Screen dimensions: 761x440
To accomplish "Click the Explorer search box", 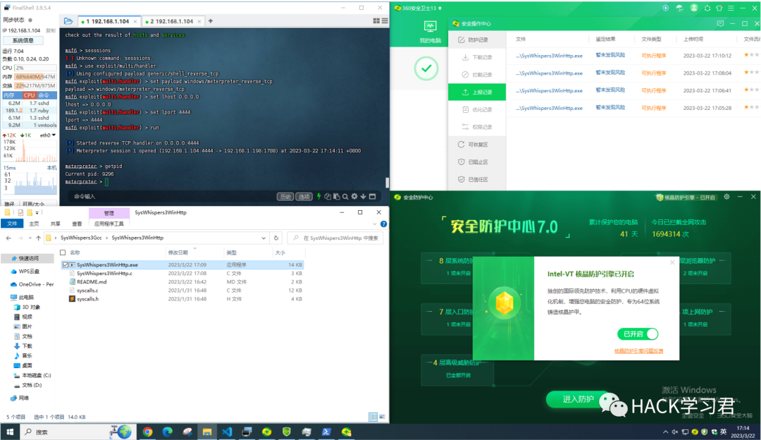I will tap(335, 238).
